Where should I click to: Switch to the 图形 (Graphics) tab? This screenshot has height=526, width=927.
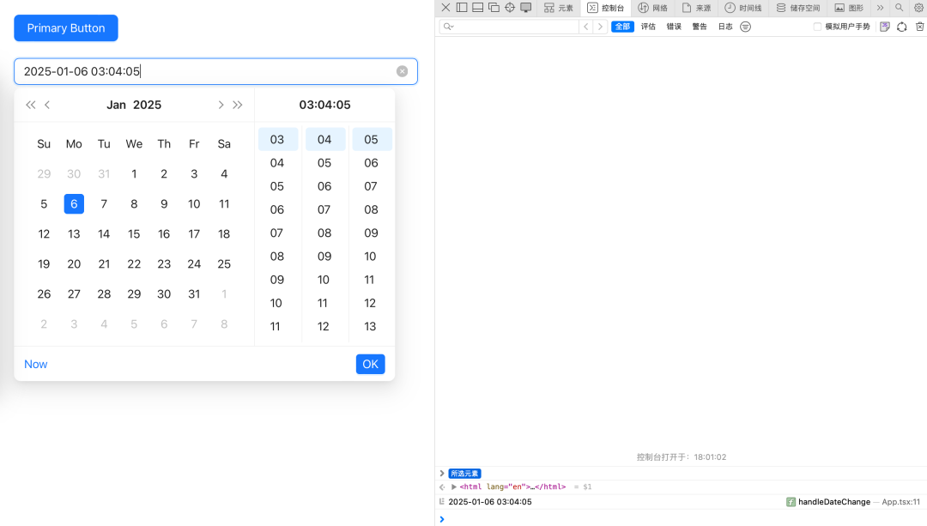click(849, 8)
